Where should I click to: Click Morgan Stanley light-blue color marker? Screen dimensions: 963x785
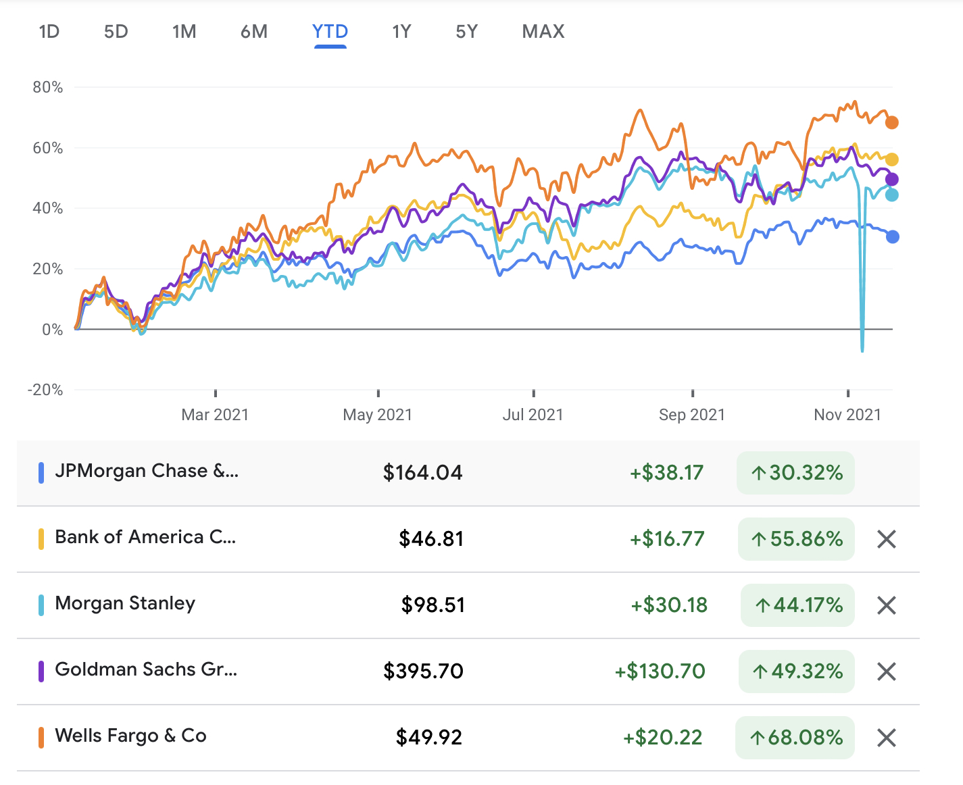[x=41, y=605]
